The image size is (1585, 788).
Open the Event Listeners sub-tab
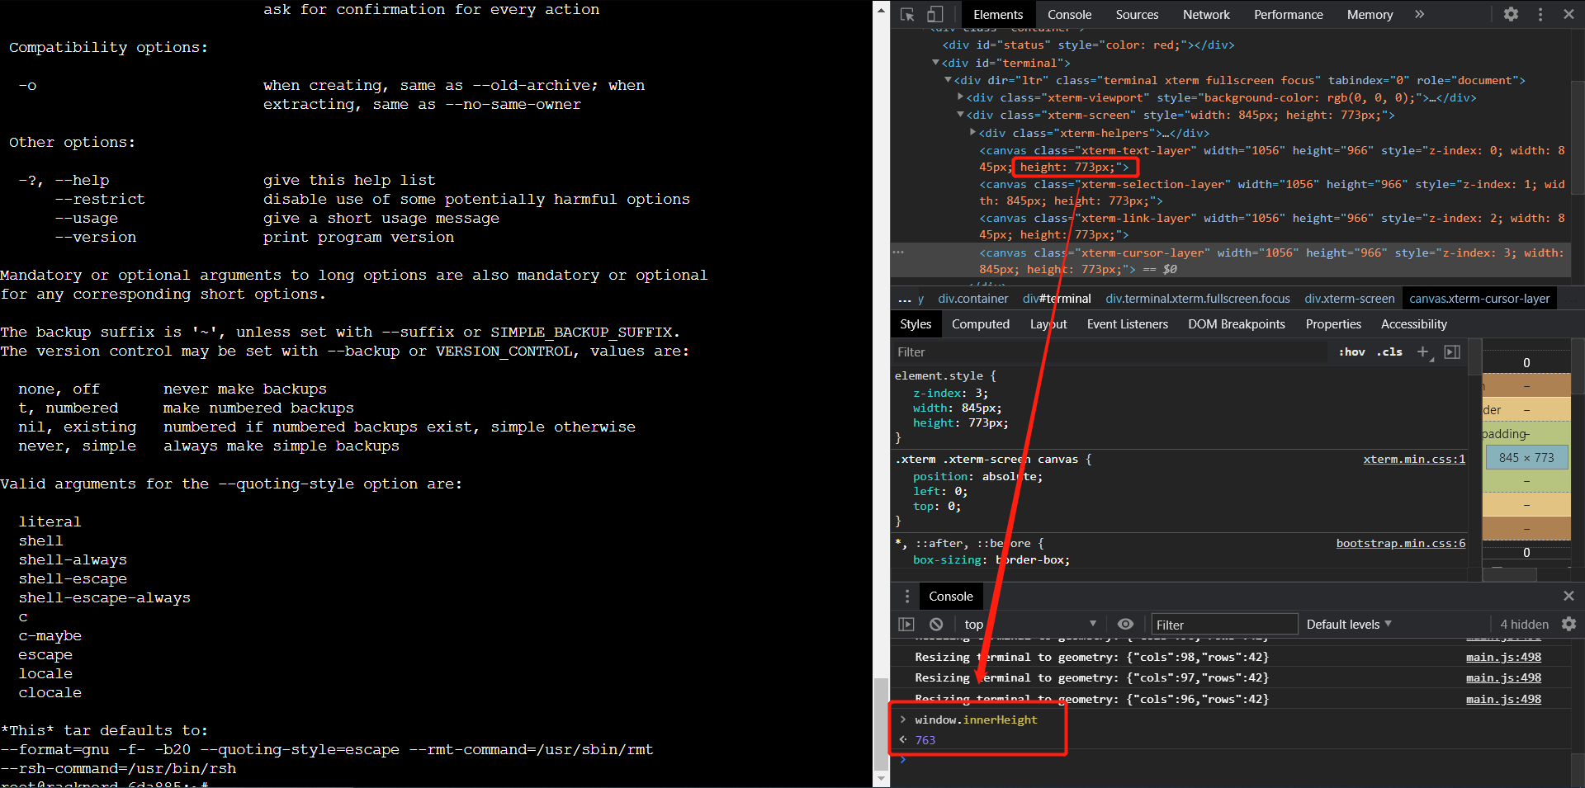click(1127, 324)
